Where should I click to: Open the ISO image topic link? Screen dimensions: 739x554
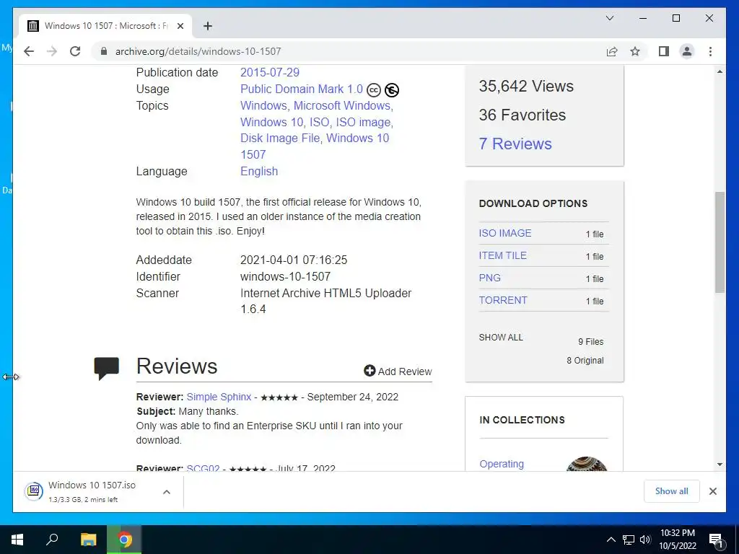pyautogui.click(x=363, y=122)
